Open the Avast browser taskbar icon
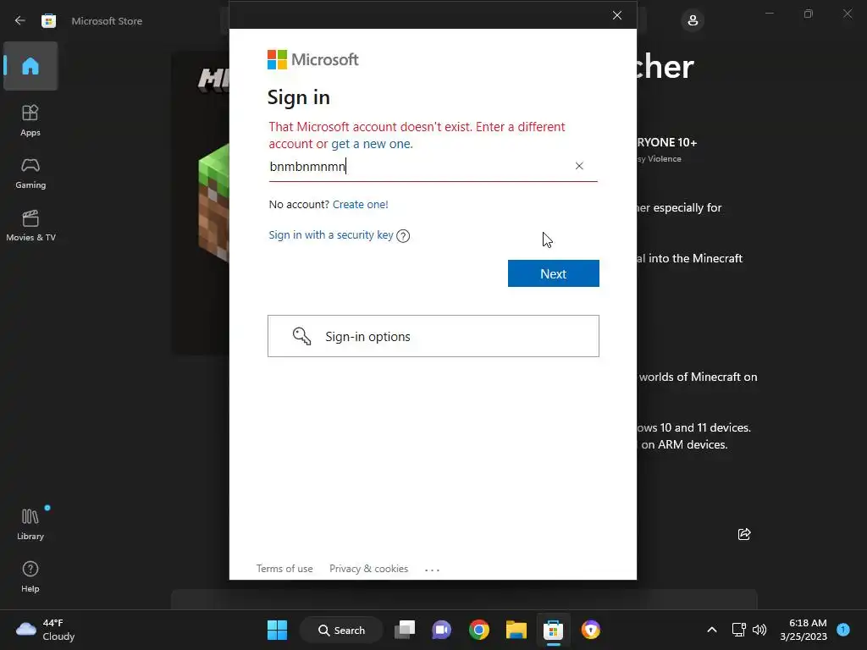The width and height of the screenshot is (867, 650). coord(590,630)
